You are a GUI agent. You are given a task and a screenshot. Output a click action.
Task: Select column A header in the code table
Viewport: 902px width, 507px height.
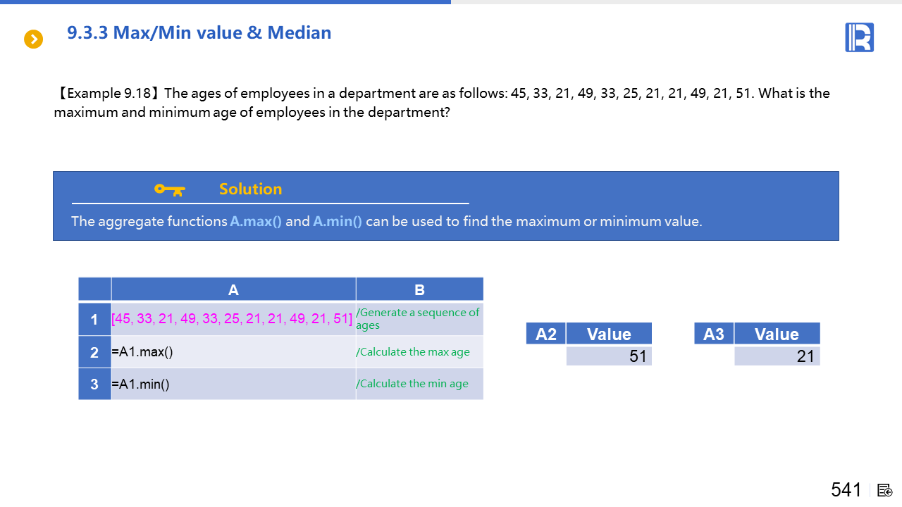[x=233, y=289]
